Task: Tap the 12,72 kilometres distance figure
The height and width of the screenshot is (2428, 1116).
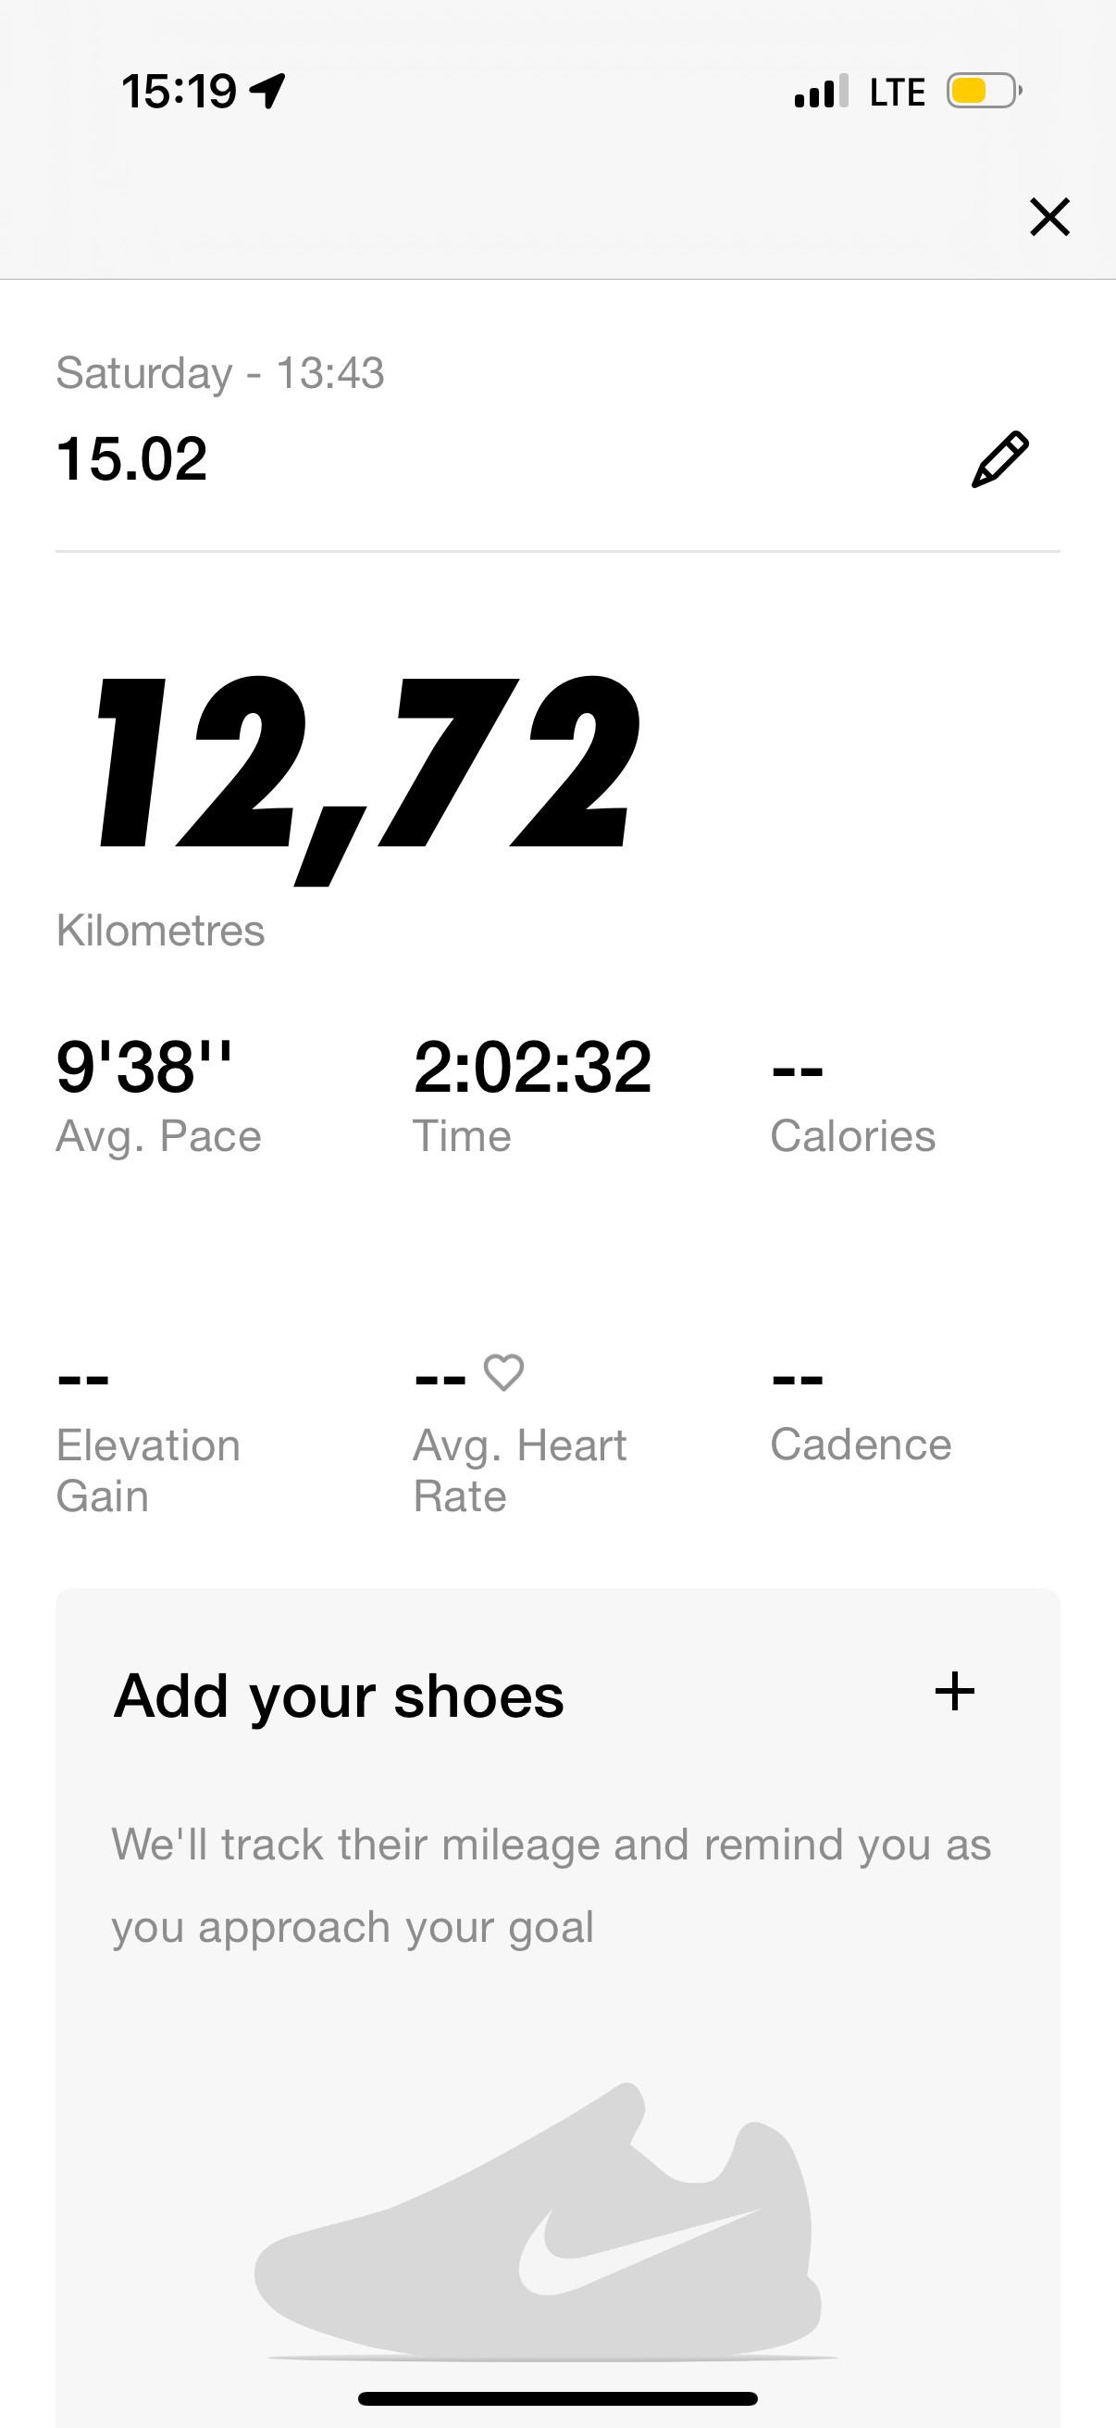Action: click(x=369, y=779)
